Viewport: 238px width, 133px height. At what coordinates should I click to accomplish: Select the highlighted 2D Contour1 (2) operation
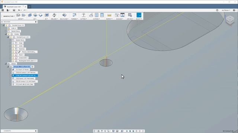(25, 75)
